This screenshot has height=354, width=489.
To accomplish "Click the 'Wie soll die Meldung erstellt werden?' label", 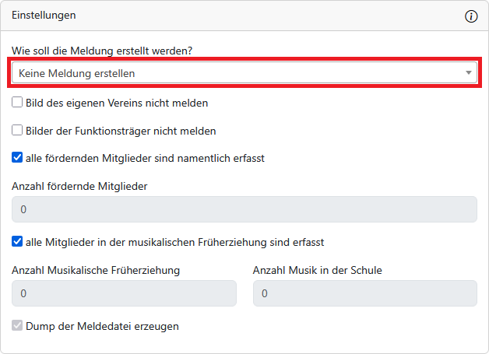I will point(102,51).
